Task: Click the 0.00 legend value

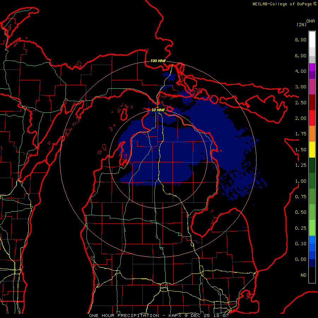Action: pos(301,259)
